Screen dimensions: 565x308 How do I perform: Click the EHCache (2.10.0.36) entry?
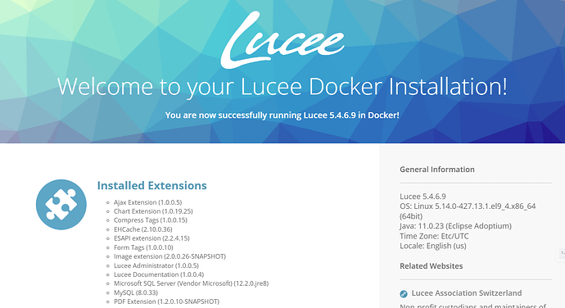(x=143, y=229)
